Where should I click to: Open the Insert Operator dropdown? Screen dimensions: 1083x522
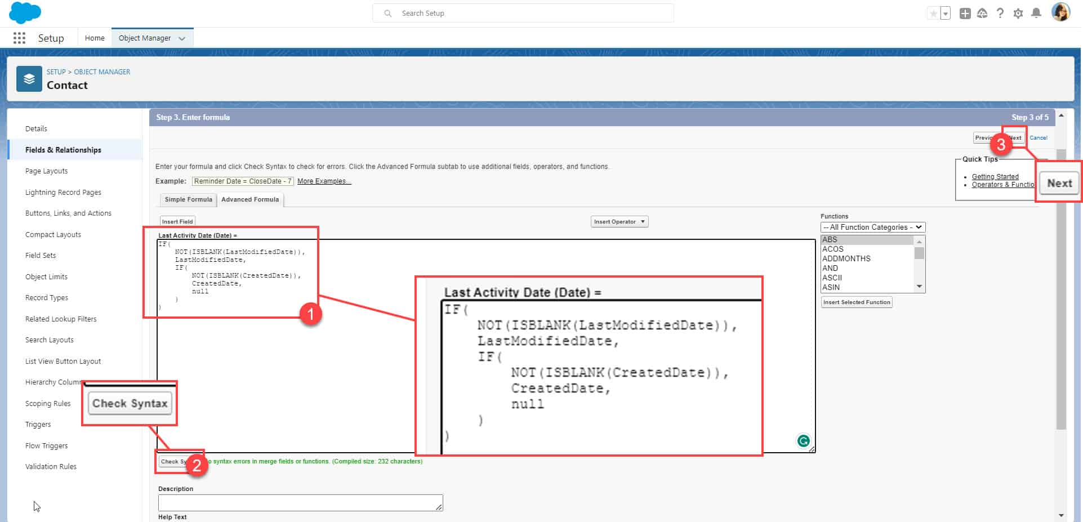tap(618, 221)
